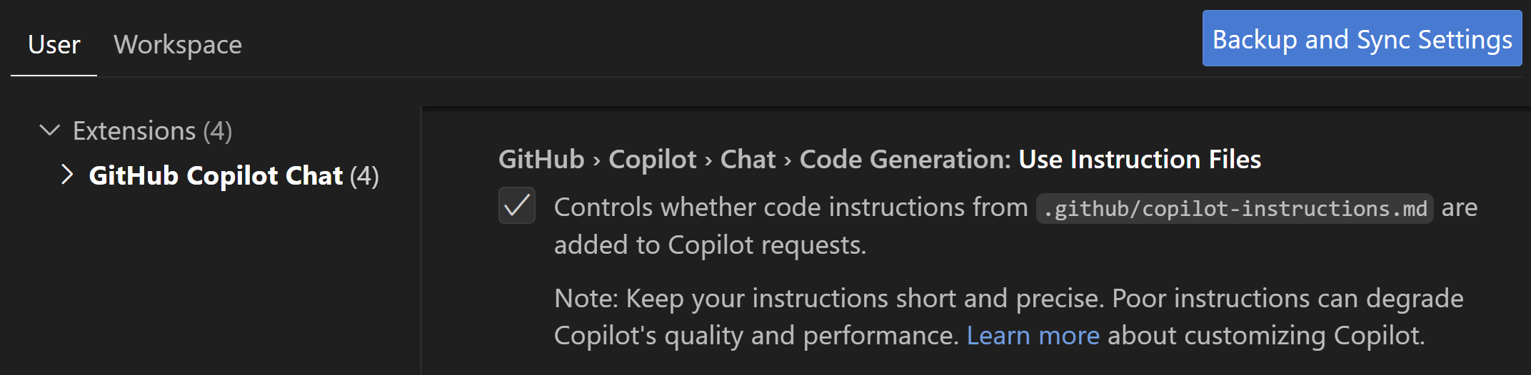Click the Use Instruction Files setting title
The image size is (1531, 375).
click(1140, 159)
